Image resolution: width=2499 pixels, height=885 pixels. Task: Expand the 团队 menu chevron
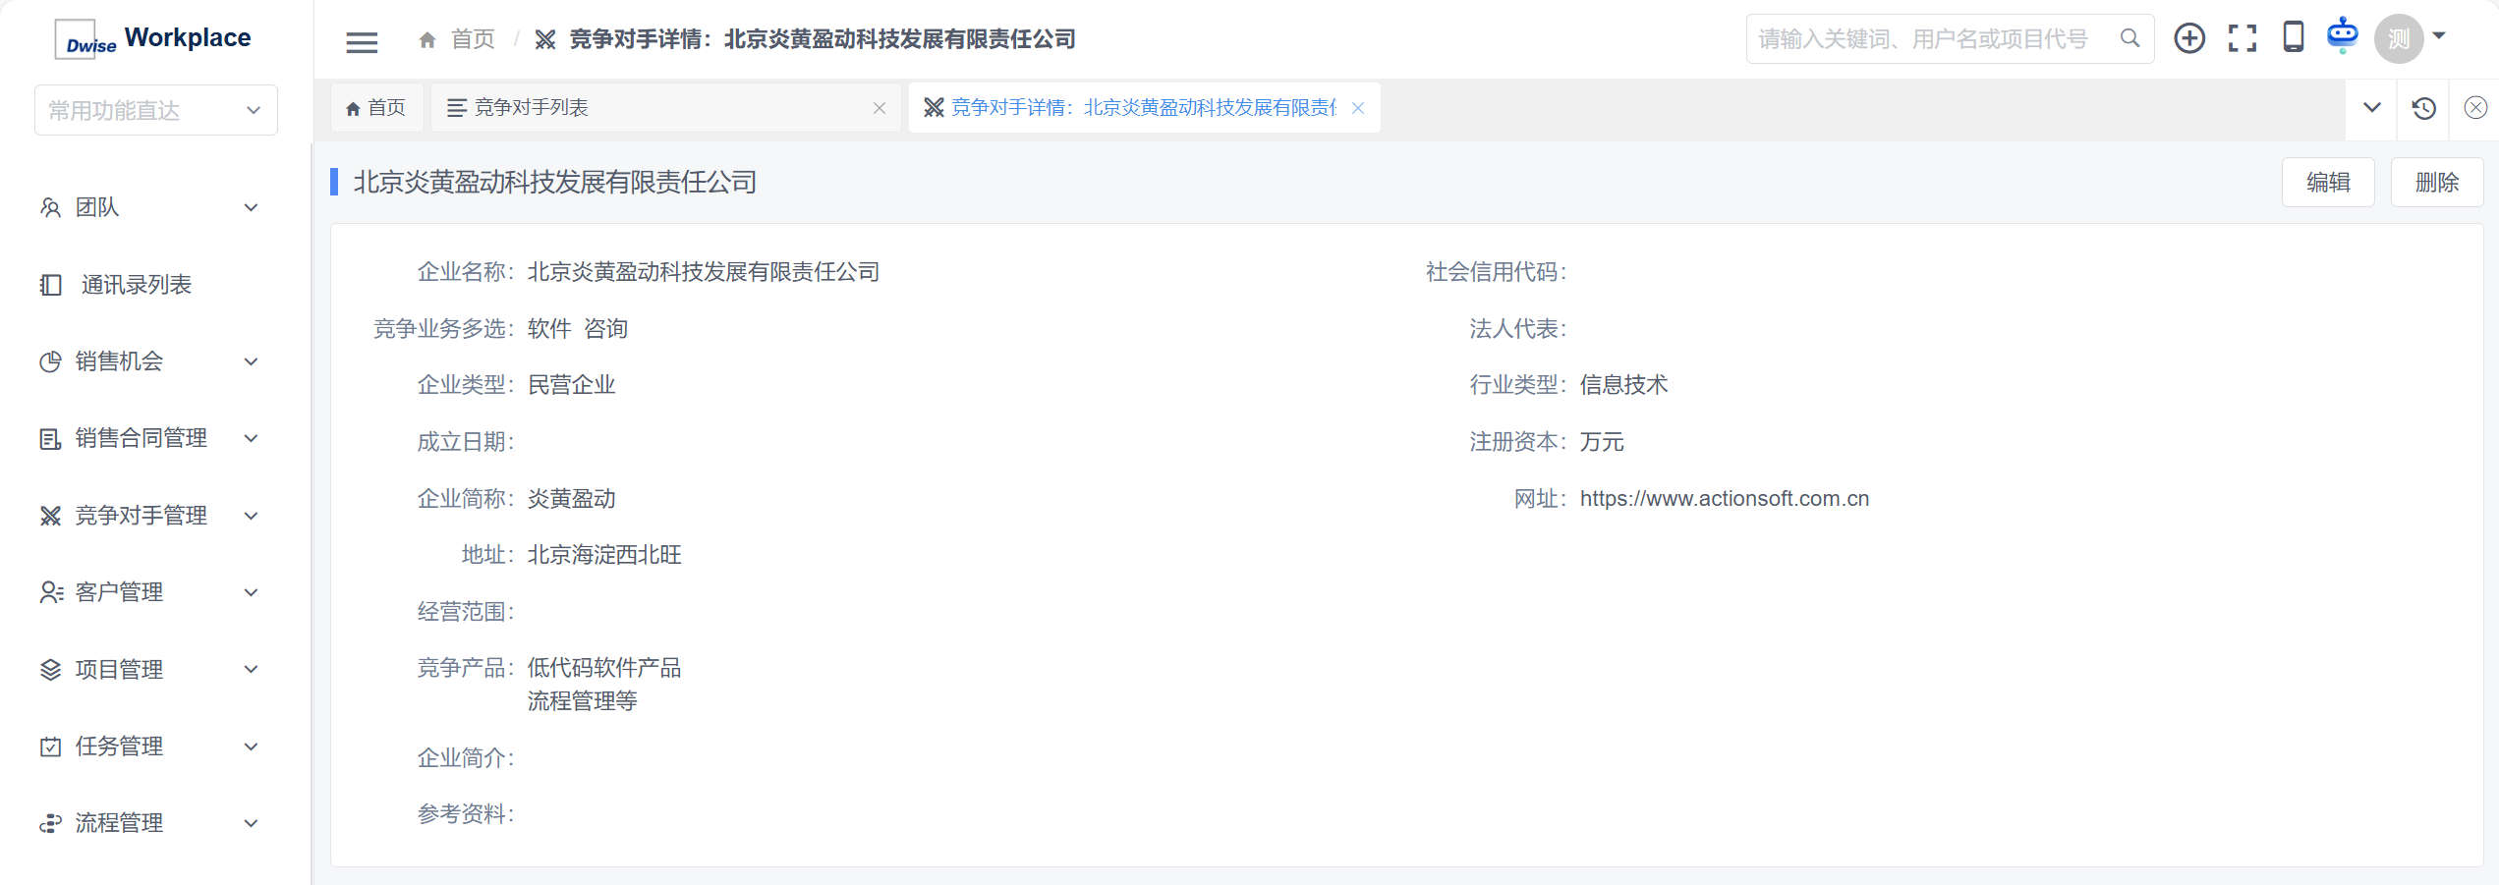pyautogui.click(x=252, y=207)
